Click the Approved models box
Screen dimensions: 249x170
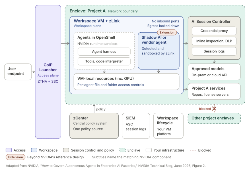[x=214, y=72]
